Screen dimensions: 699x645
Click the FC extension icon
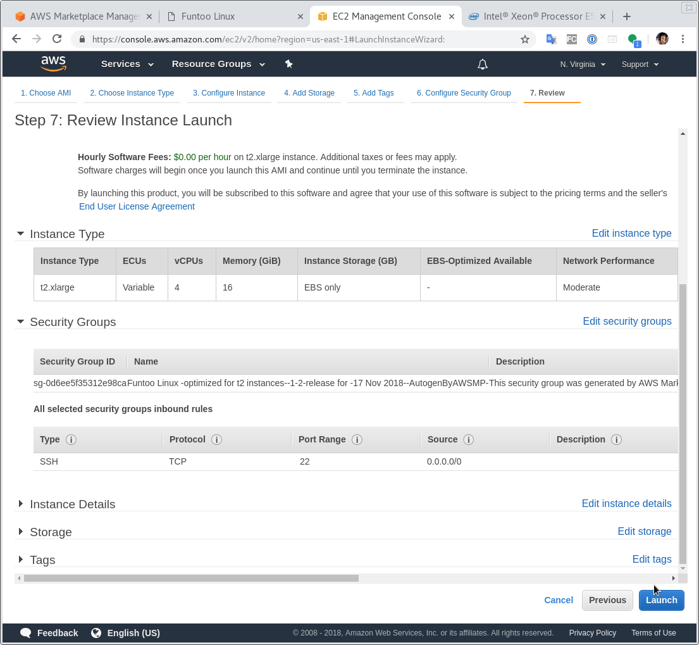tap(571, 39)
